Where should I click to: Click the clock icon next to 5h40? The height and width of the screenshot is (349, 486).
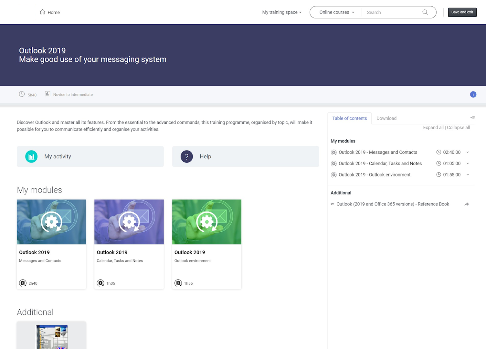(x=22, y=94)
